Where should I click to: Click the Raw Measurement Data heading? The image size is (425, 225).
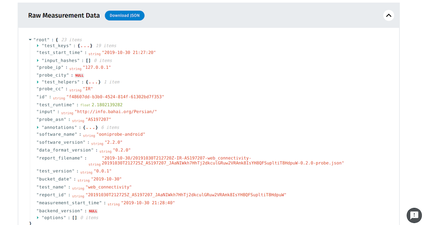tap(64, 16)
